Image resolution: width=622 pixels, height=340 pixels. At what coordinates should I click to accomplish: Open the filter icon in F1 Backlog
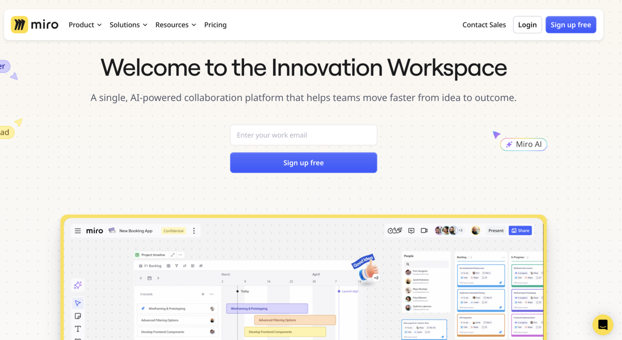(176, 266)
